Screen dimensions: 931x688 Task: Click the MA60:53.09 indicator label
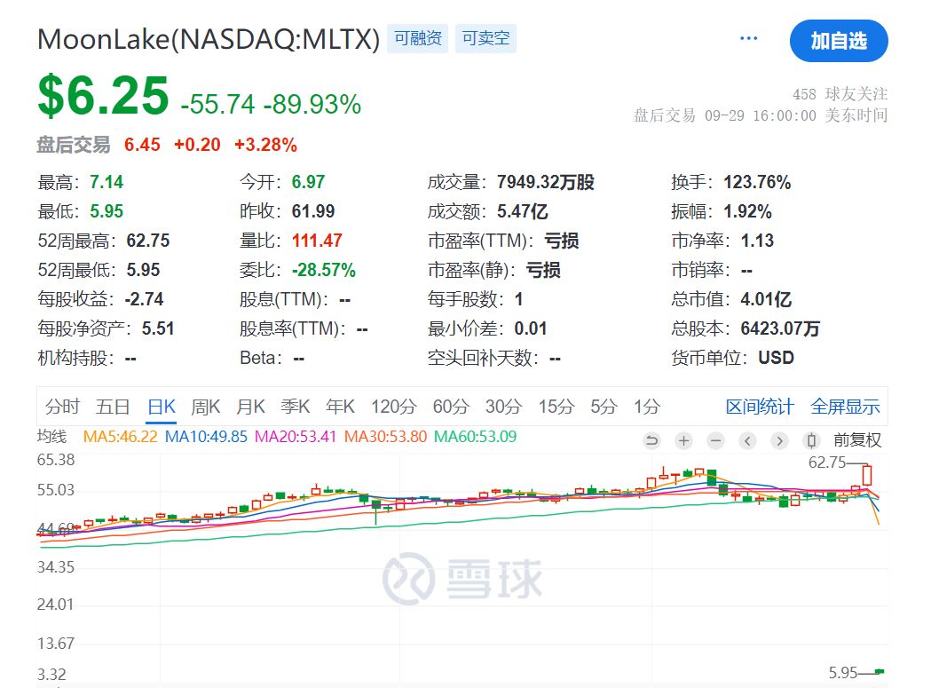tap(475, 437)
